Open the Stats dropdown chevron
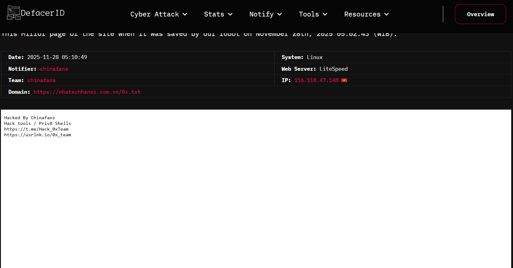 (230, 14)
